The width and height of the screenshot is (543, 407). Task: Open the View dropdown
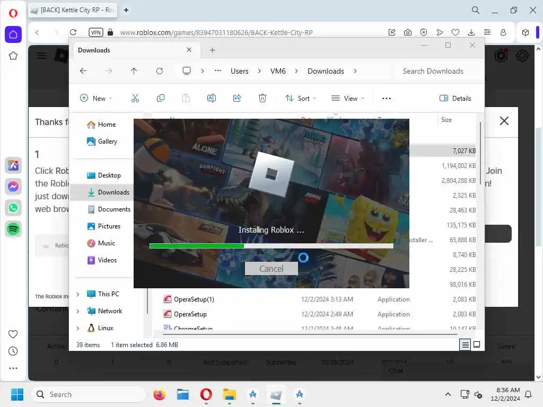[x=348, y=98]
